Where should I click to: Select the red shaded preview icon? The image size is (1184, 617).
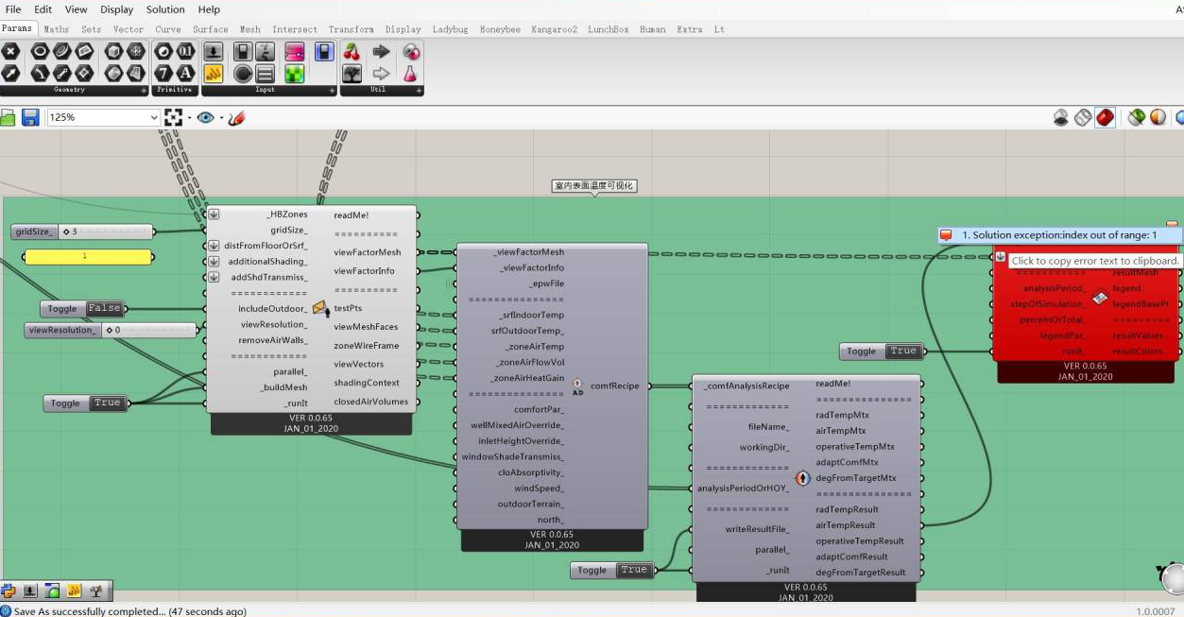coord(1105,117)
